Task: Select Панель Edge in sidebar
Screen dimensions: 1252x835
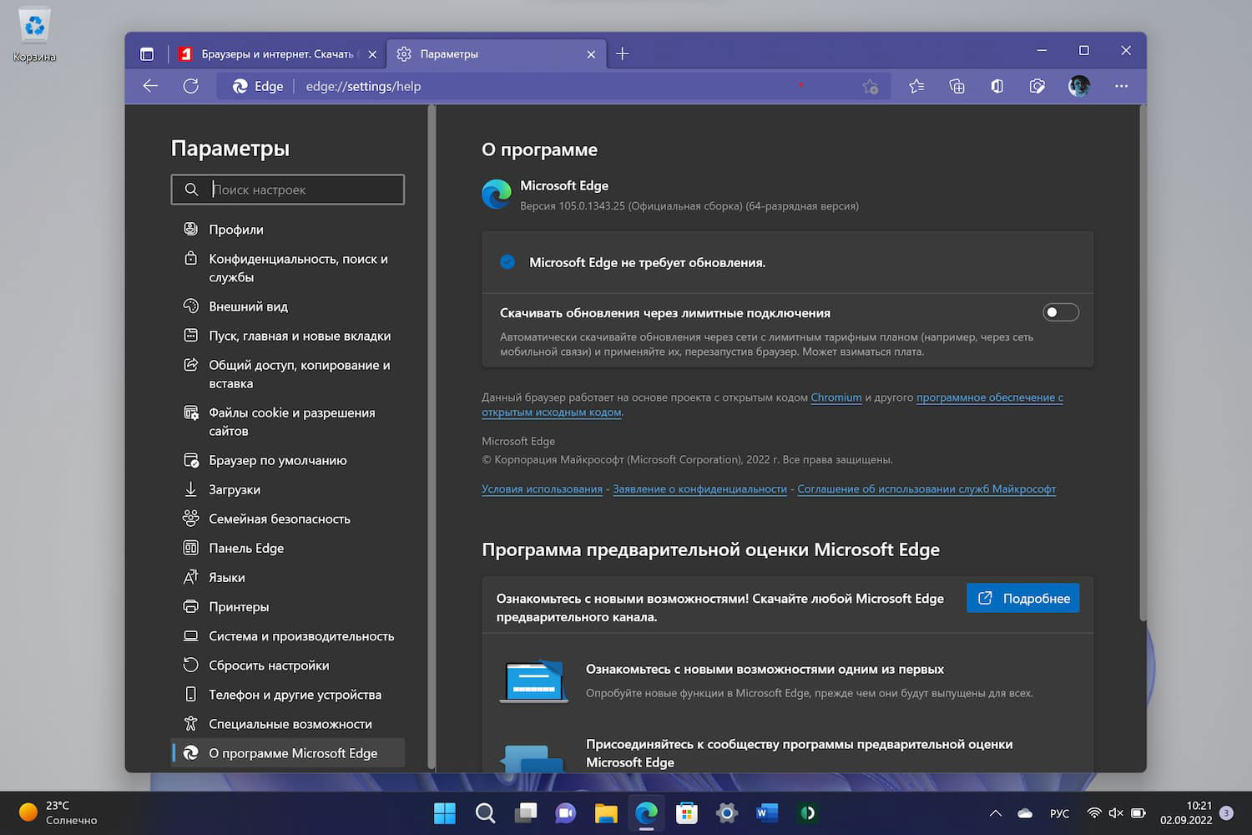Action: (288, 548)
